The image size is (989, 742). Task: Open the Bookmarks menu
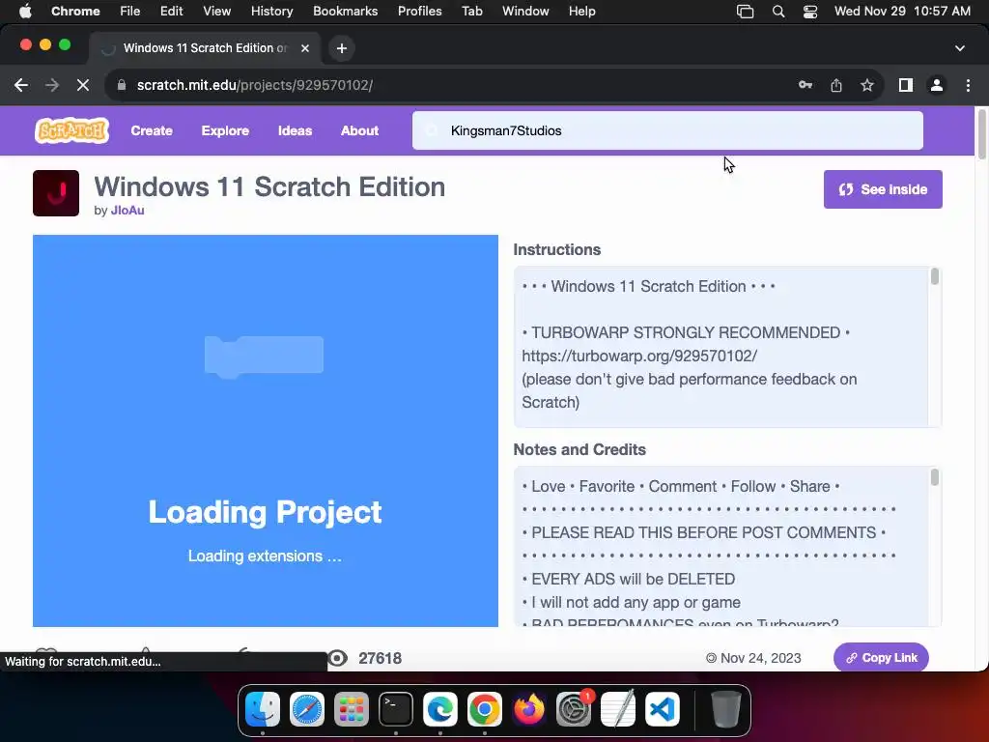(x=345, y=12)
